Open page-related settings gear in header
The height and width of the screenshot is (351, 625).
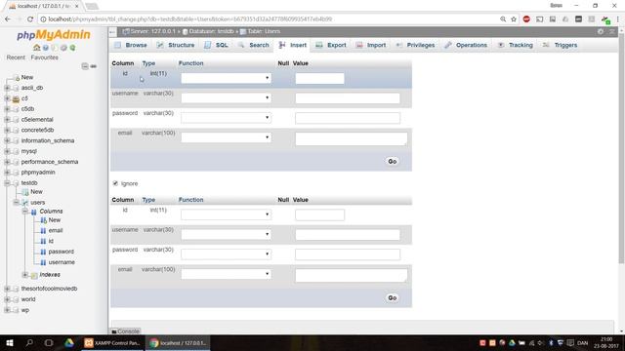601,31
